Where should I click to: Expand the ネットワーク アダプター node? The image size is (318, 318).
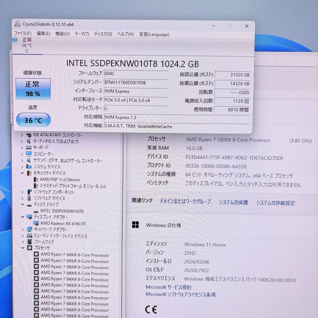pos(23,229)
